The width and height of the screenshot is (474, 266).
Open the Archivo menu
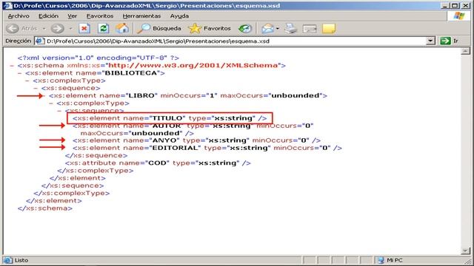click(19, 16)
